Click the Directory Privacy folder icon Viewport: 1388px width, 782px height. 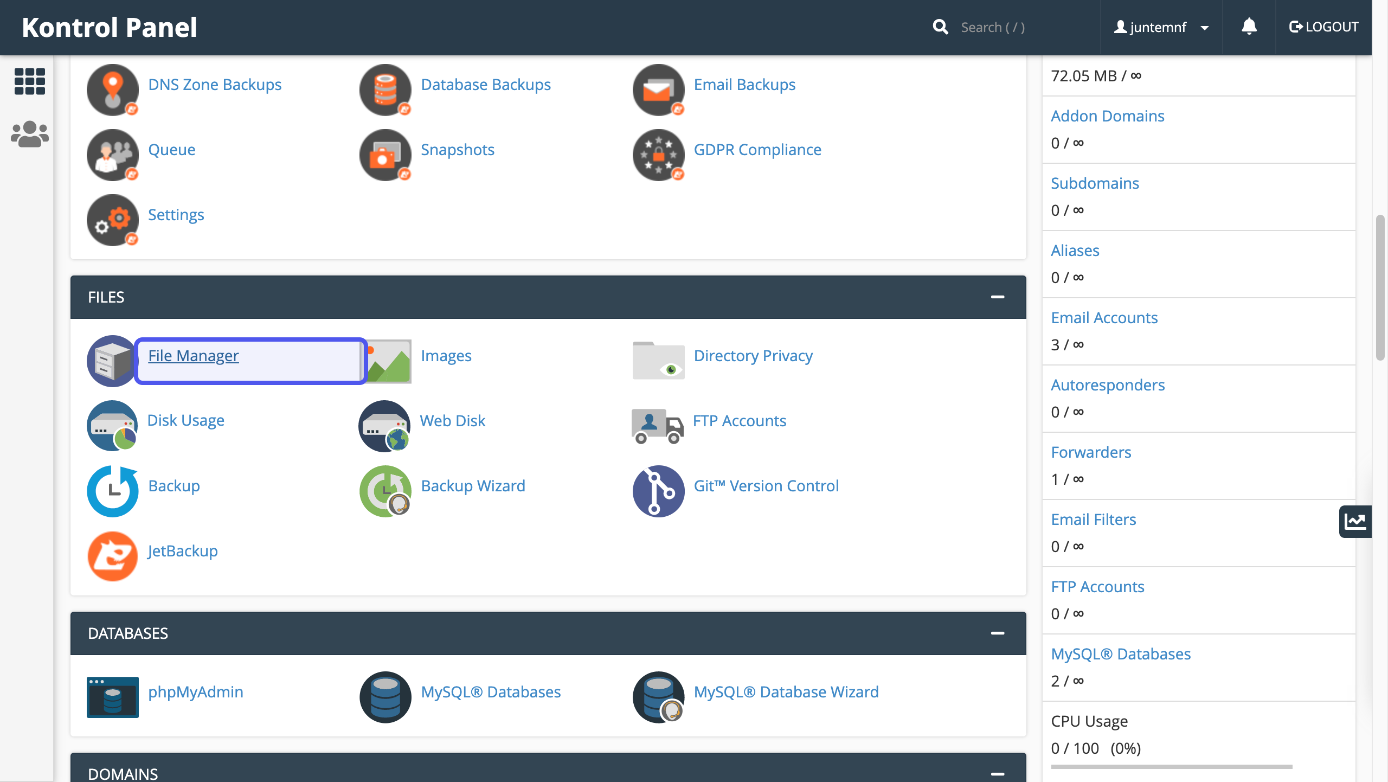658,361
